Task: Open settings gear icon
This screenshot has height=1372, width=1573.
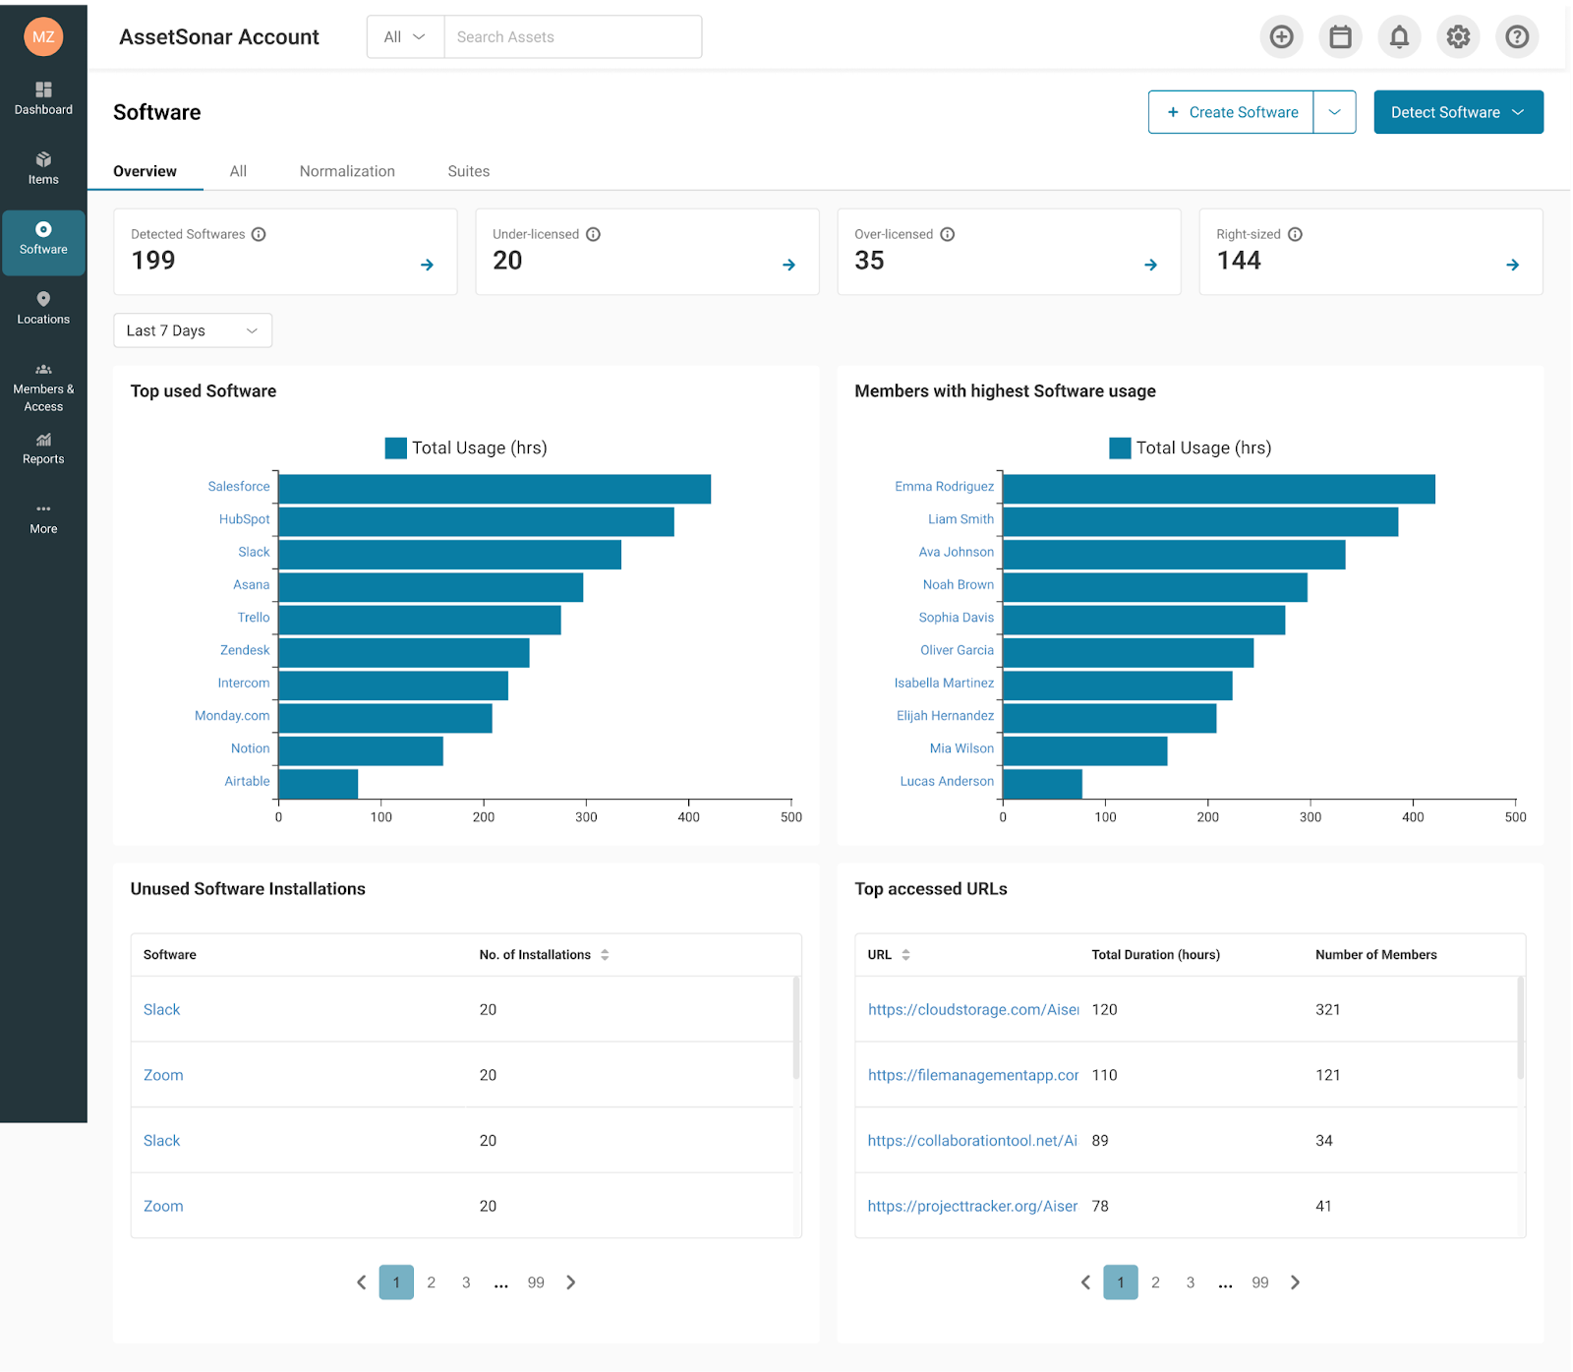Action: point(1458,37)
